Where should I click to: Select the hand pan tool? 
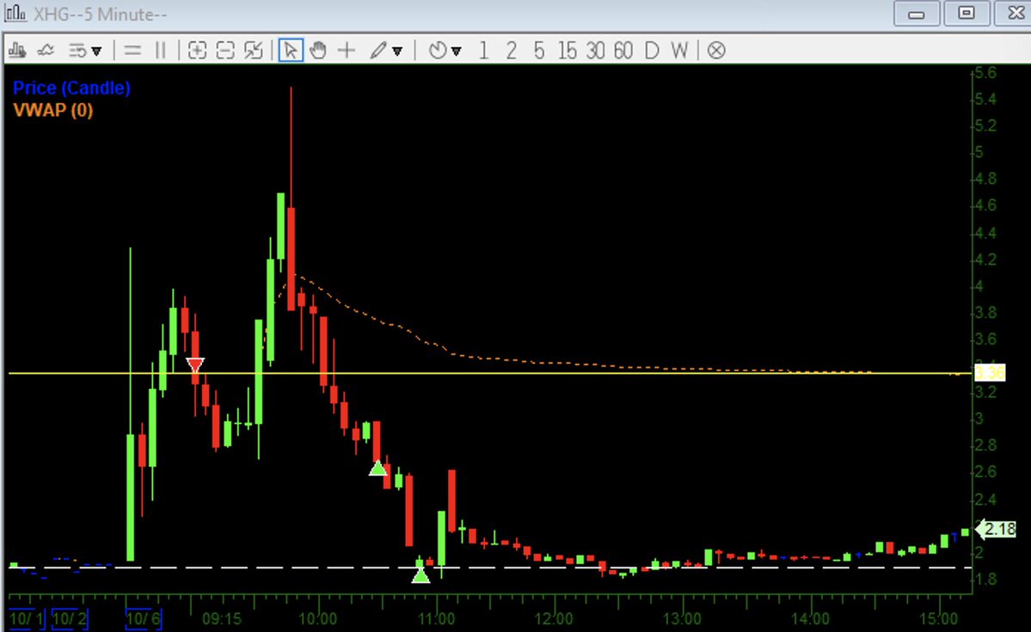click(318, 51)
